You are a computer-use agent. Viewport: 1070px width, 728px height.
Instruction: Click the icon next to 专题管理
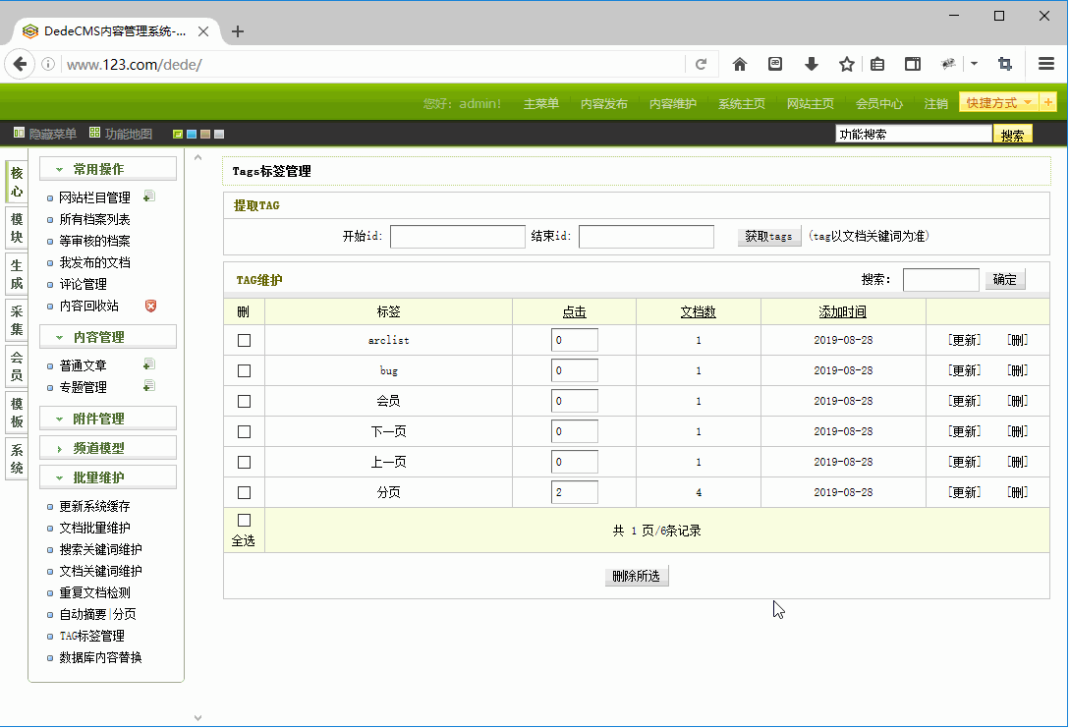(x=148, y=385)
